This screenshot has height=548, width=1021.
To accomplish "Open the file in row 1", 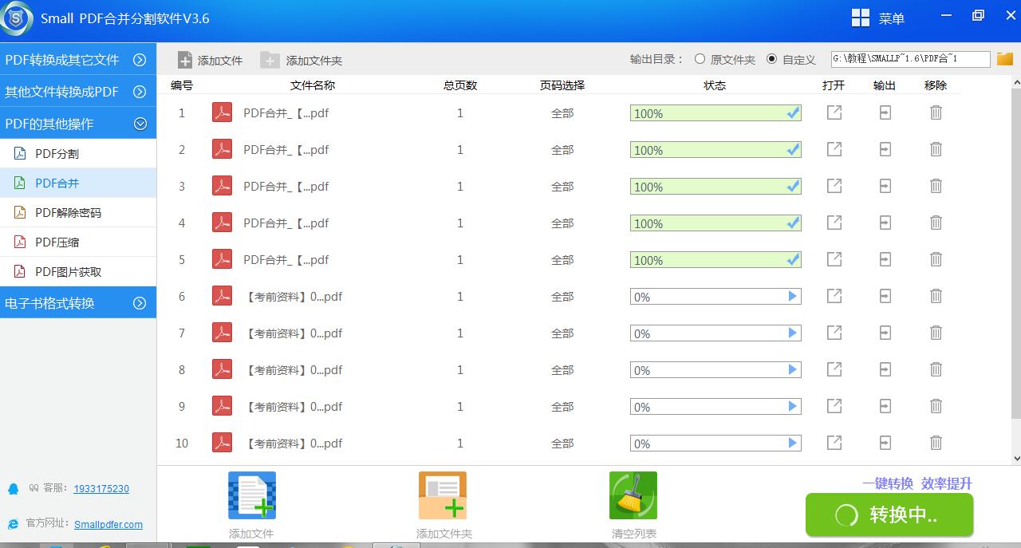I will tap(834, 112).
